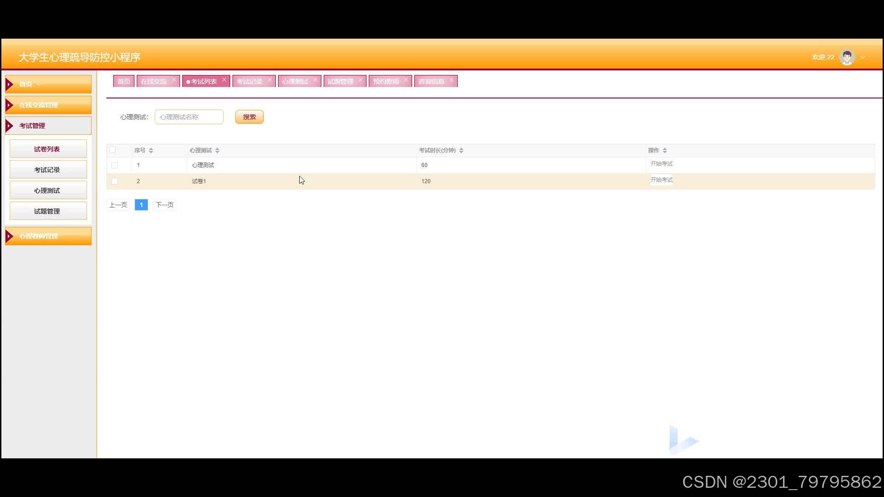Open the user dropdown chevron beside avatar

[x=863, y=58]
